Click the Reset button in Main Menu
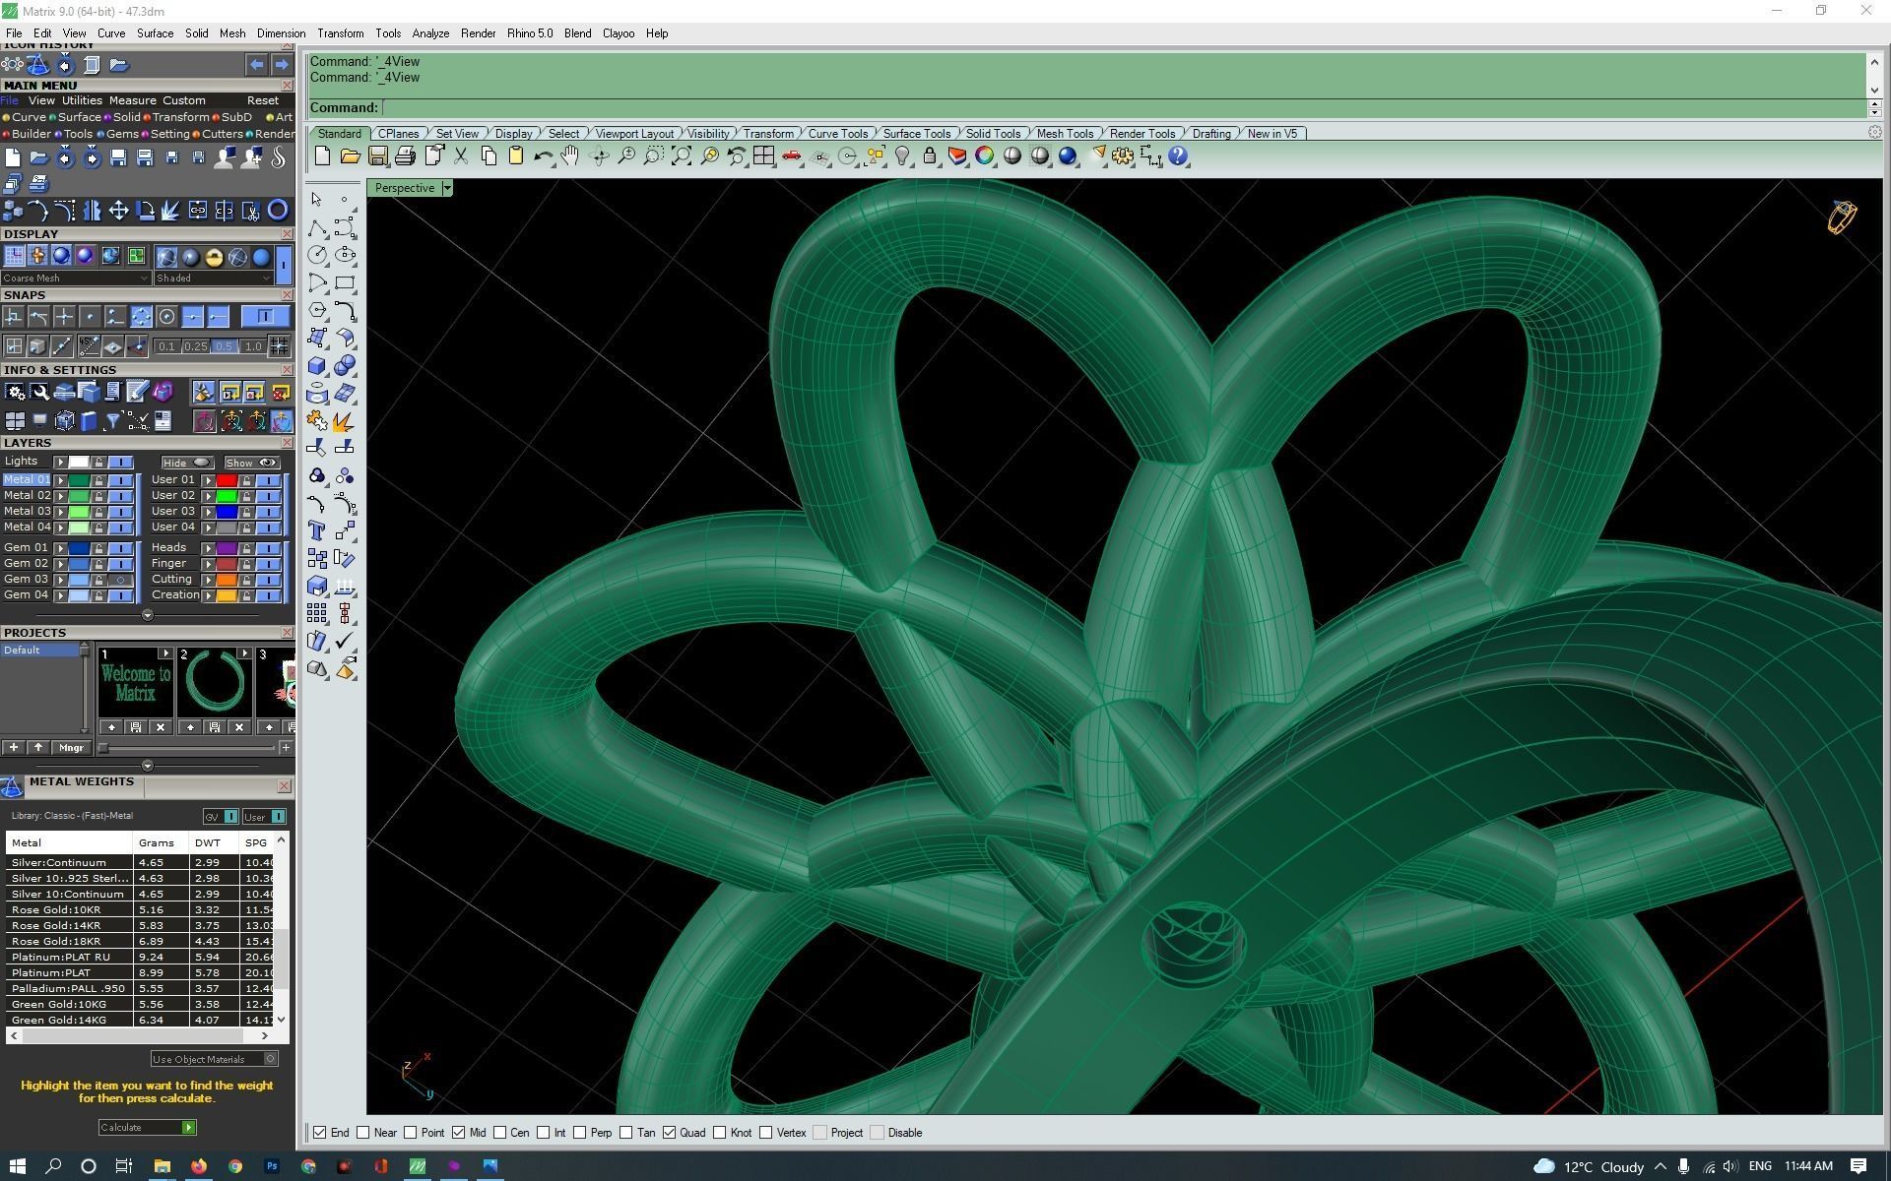 262,100
